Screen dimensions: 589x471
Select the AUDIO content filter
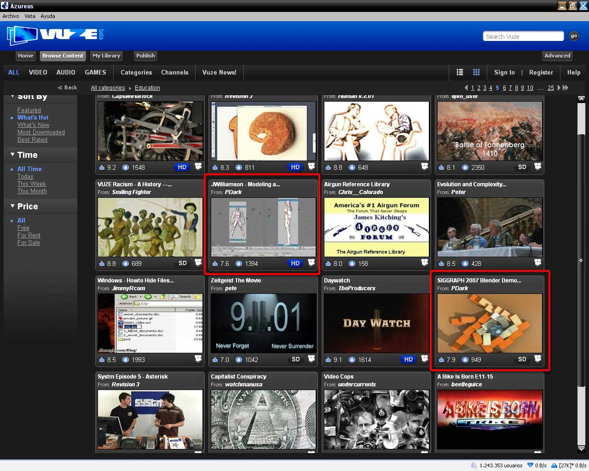(66, 72)
